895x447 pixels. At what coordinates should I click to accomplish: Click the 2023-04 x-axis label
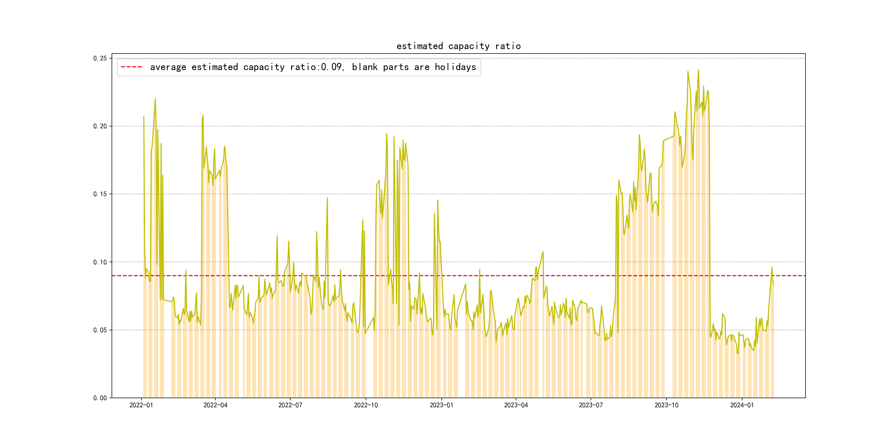tap(516, 405)
